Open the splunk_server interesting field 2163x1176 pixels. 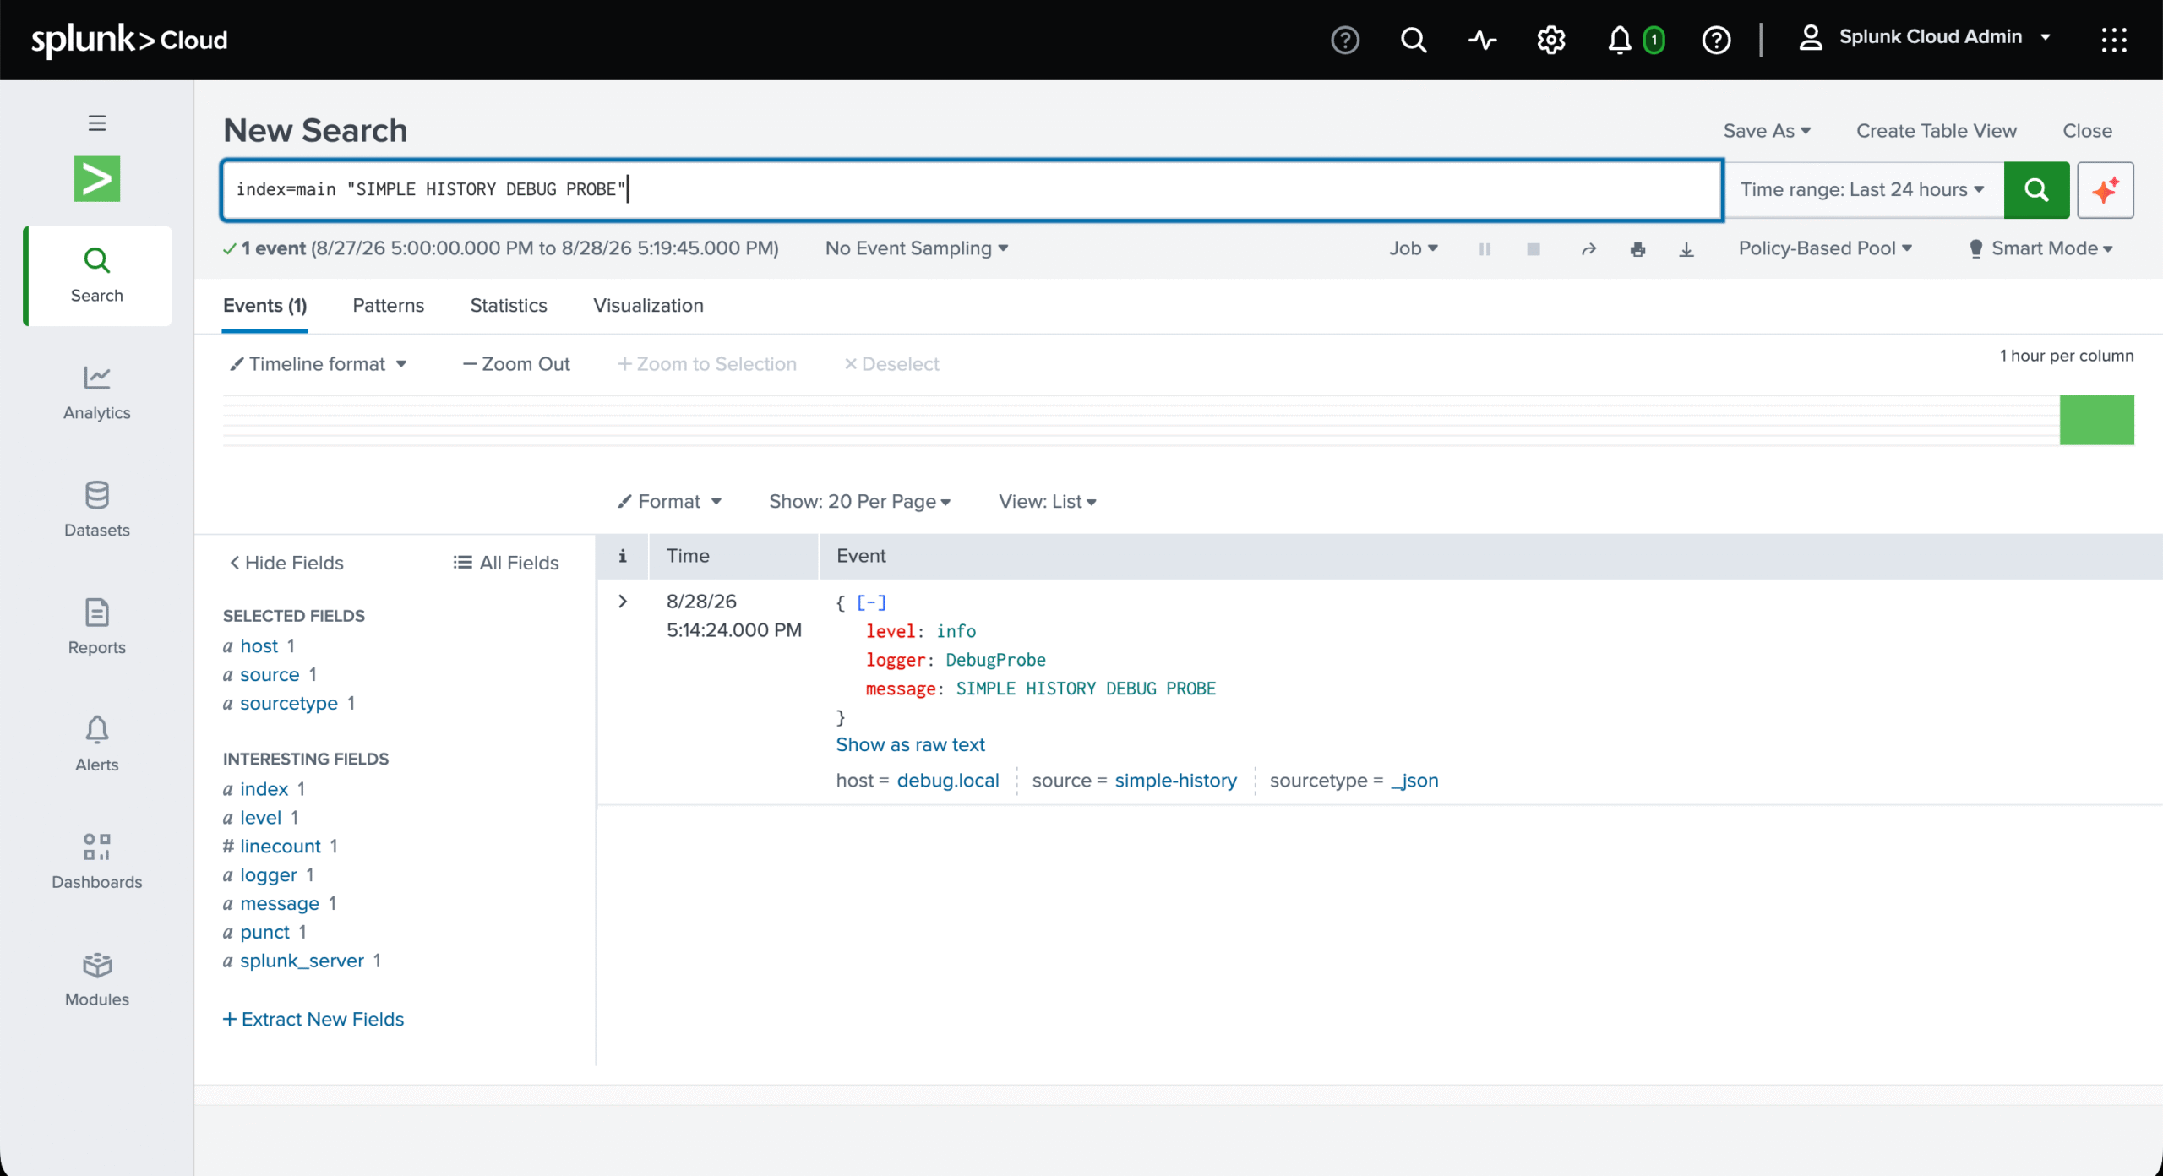[x=302, y=961]
